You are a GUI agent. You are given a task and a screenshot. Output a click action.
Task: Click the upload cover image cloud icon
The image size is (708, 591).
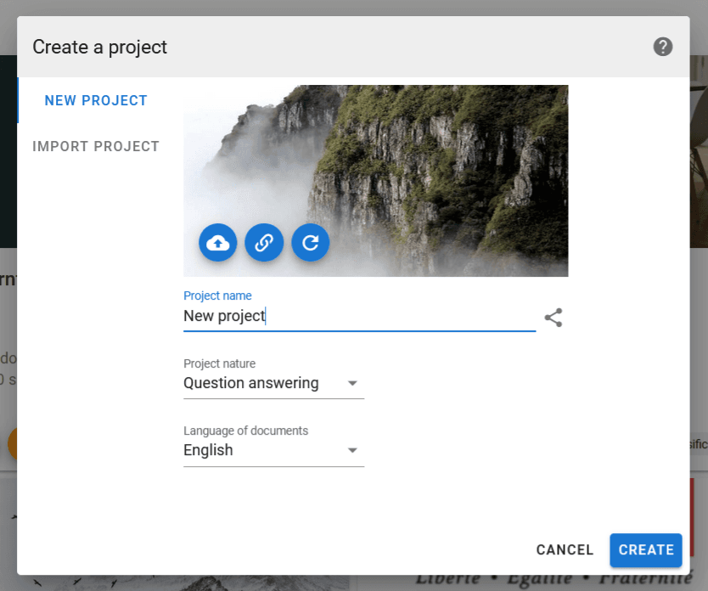click(218, 243)
